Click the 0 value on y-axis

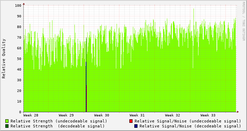(20, 112)
